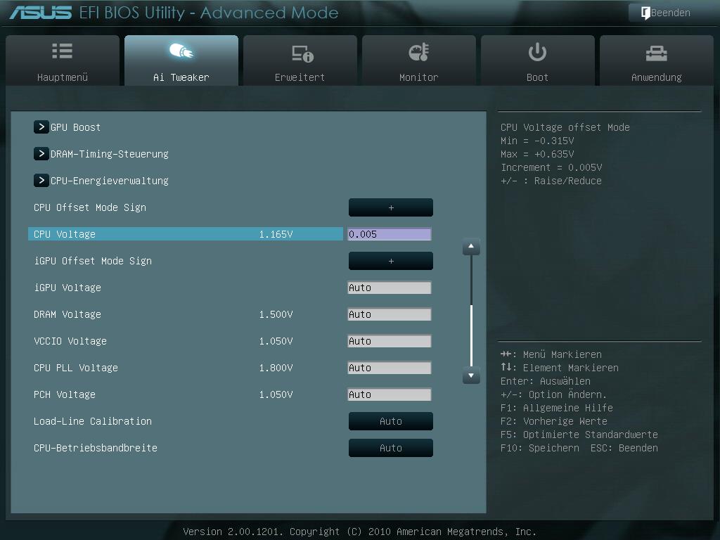
Task: Expand DRAM-Timing-Steuerung submenu arrow
Action: (41, 153)
